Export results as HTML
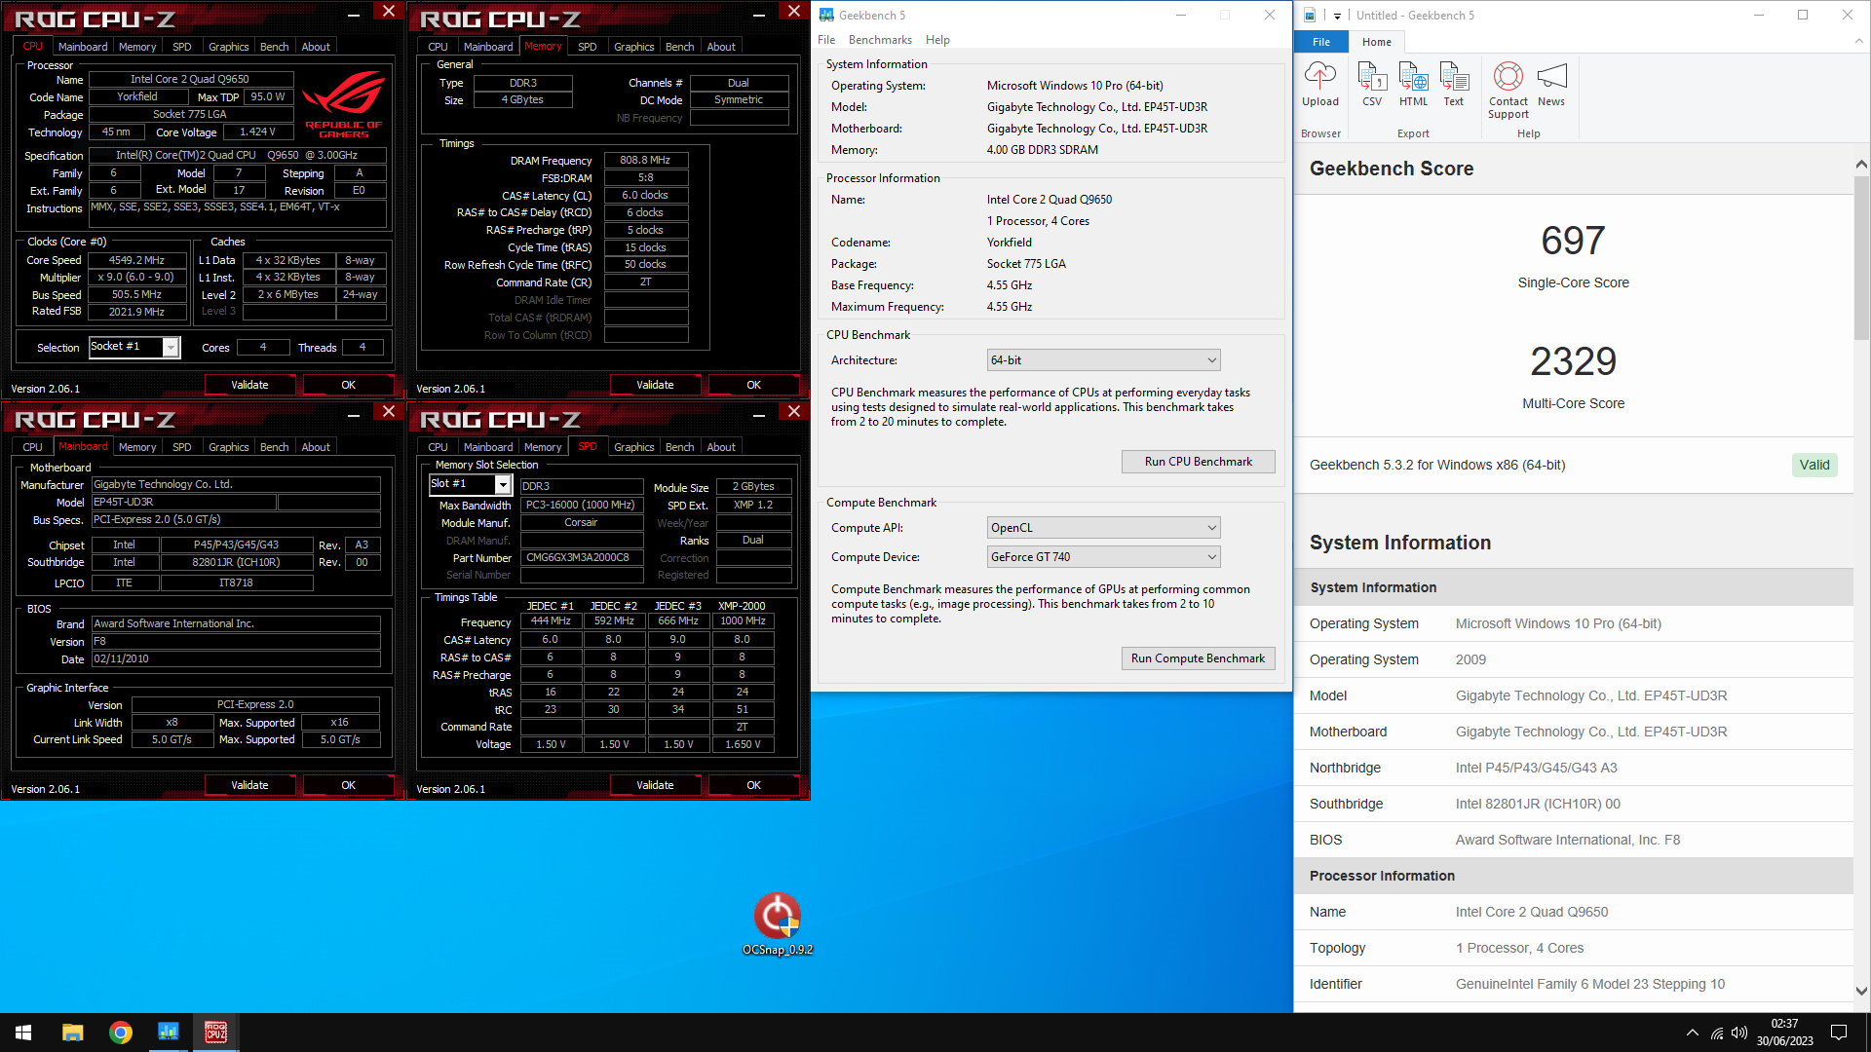 [1413, 84]
